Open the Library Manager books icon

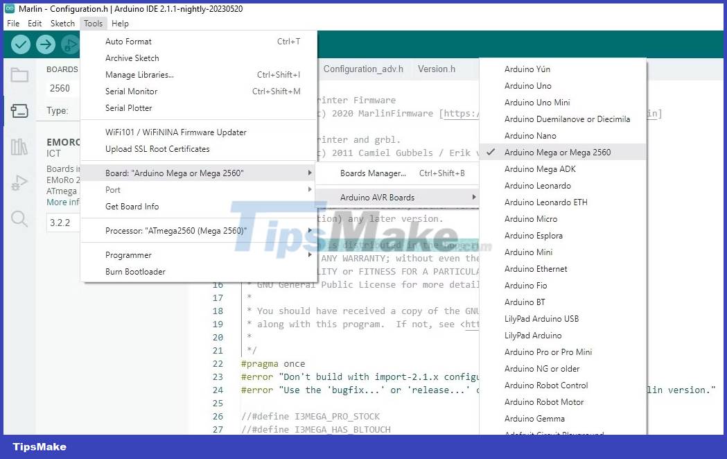19,147
